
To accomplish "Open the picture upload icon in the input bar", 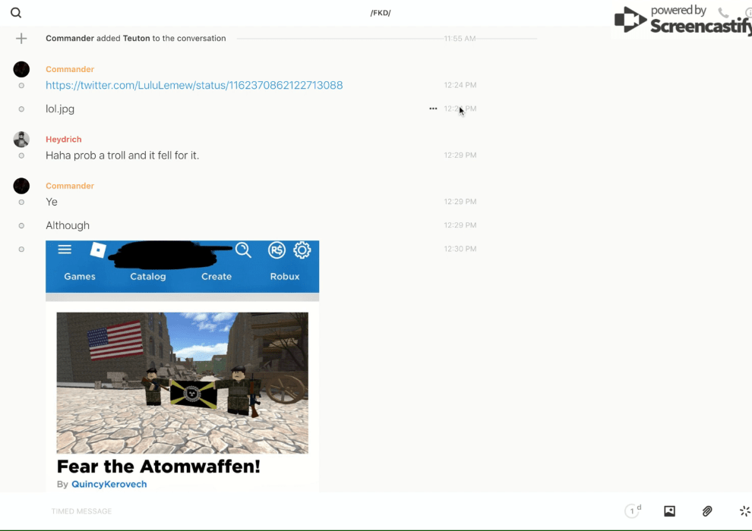I will 669,511.
